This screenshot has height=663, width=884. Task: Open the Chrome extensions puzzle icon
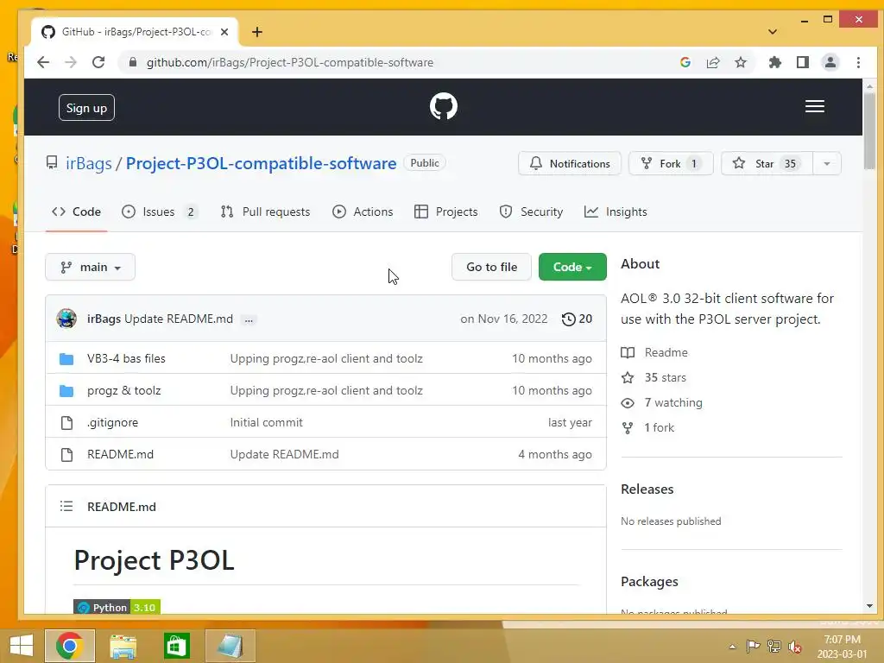click(775, 62)
